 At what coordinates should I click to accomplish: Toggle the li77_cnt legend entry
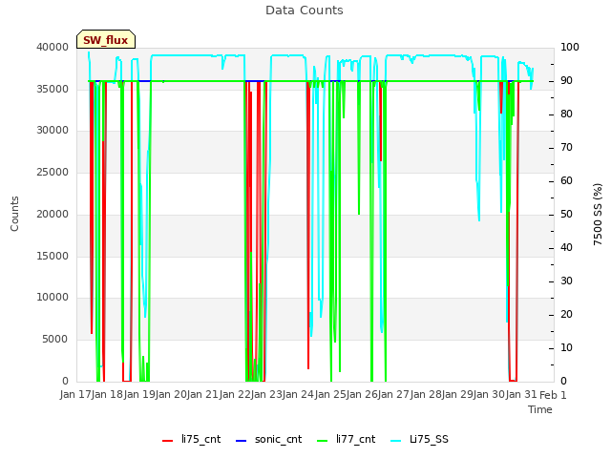[x=346, y=439]
